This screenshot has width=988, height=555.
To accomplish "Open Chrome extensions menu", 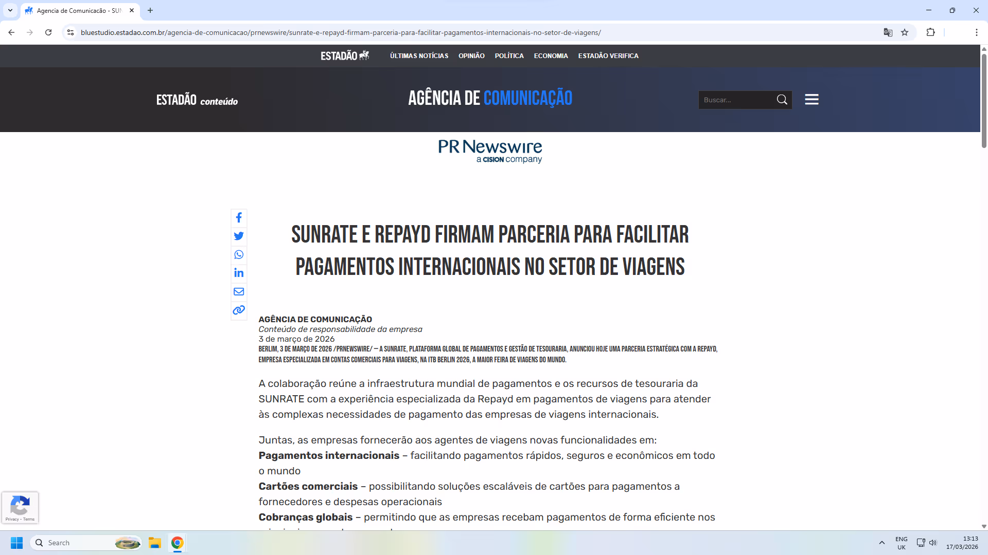I will pyautogui.click(x=930, y=32).
